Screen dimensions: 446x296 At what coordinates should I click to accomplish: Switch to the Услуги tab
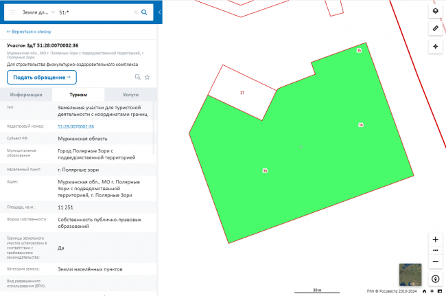click(x=130, y=95)
